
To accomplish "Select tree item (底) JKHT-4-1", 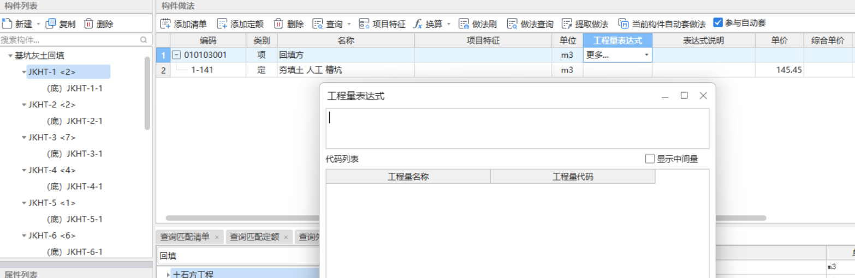I will [75, 186].
